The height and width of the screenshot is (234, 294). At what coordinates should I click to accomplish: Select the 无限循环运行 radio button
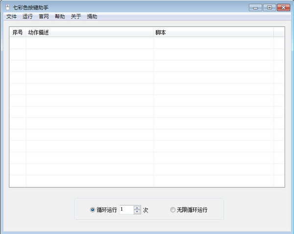(172, 210)
